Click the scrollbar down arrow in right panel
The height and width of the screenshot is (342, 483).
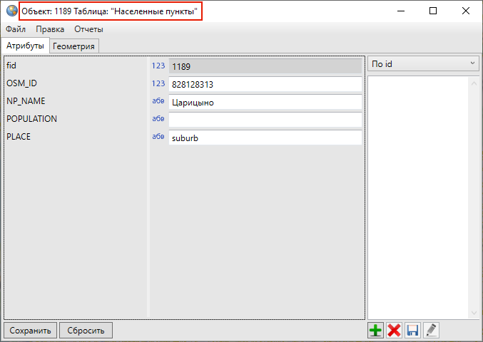pyautogui.click(x=474, y=313)
